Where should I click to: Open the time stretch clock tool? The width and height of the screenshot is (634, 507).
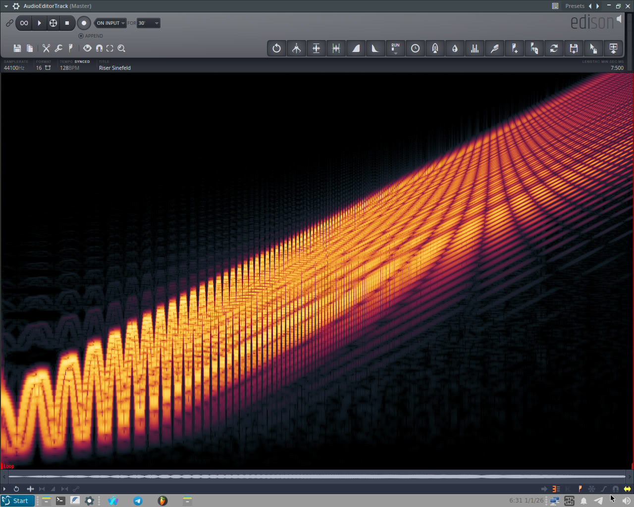point(415,49)
